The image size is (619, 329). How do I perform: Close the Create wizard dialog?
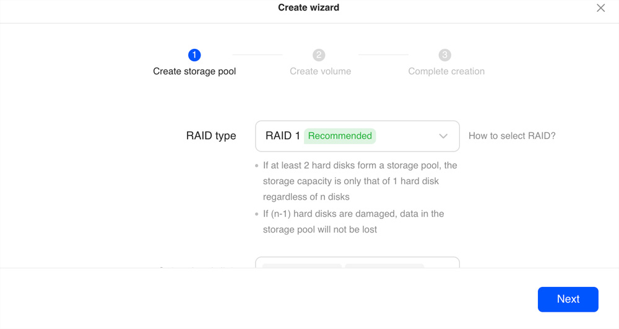pyautogui.click(x=600, y=8)
